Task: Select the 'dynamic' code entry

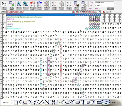Action: click(54, 26)
